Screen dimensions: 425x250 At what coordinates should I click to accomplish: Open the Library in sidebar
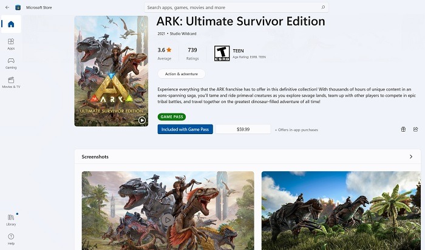coord(11,219)
